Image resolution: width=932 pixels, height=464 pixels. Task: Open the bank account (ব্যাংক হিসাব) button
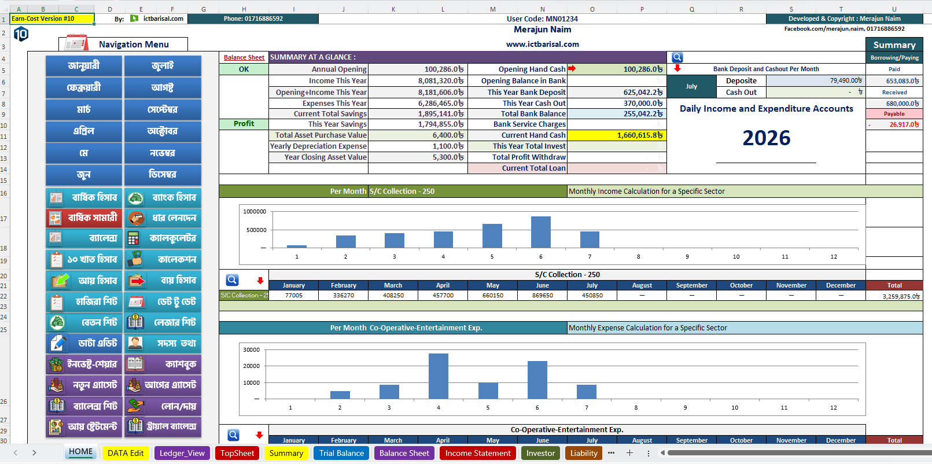click(163, 197)
